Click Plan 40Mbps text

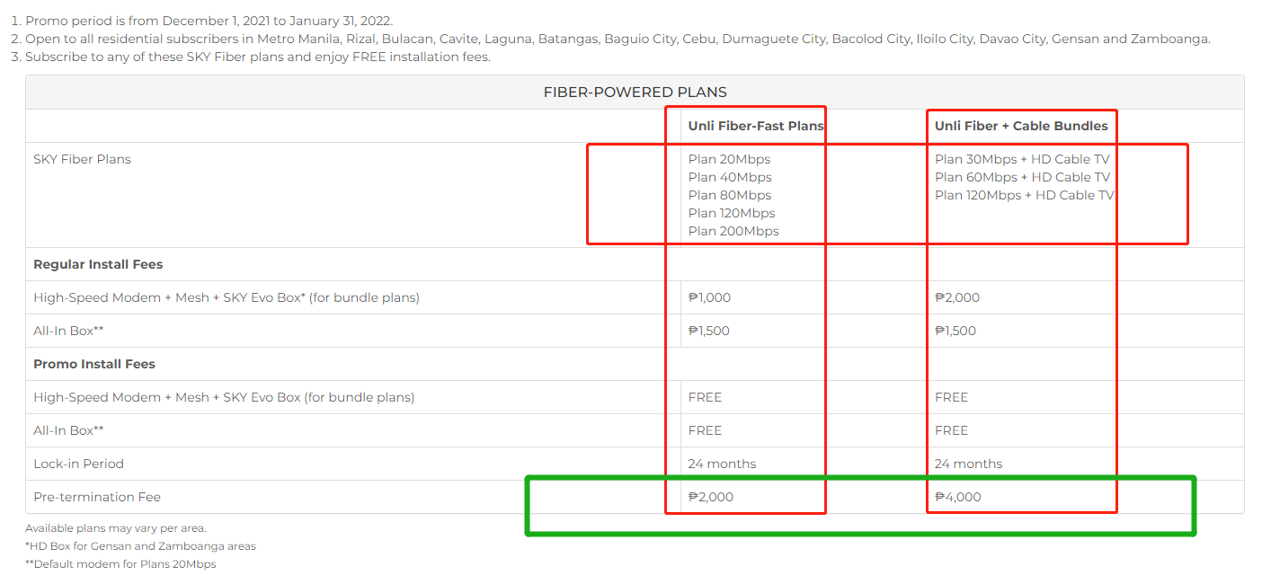730,177
